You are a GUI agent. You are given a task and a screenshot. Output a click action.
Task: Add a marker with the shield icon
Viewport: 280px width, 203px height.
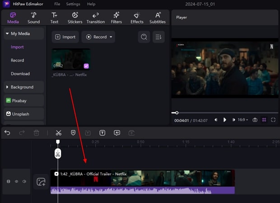tap(73, 133)
